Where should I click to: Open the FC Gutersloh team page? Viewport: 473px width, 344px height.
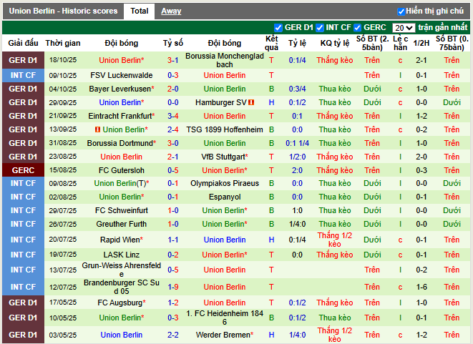click(x=122, y=170)
